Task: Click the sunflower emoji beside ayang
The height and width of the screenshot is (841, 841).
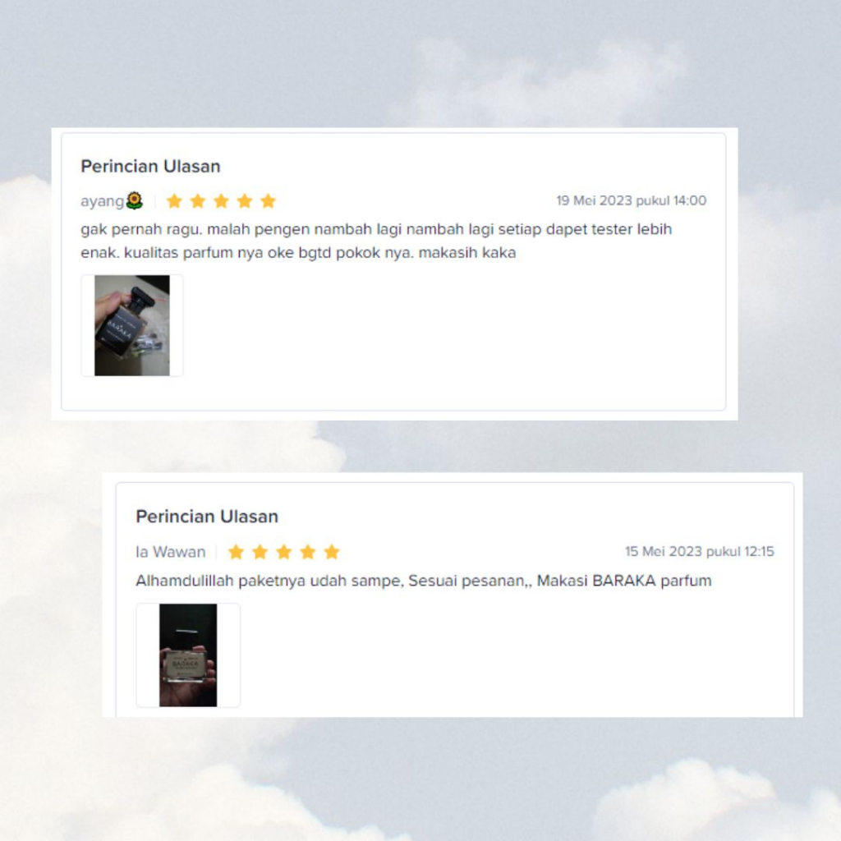Action: [x=135, y=200]
